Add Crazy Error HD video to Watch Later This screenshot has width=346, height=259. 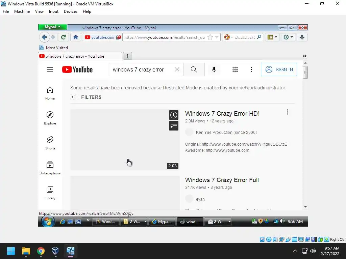coord(174,115)
